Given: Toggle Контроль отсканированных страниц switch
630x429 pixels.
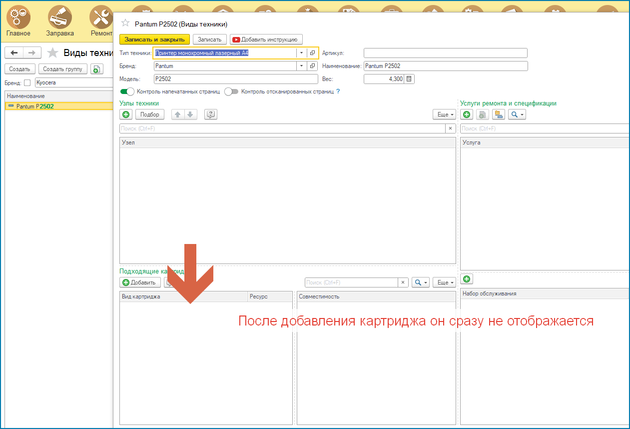Looking at the screenshot, I should click(x=231, y=91).
